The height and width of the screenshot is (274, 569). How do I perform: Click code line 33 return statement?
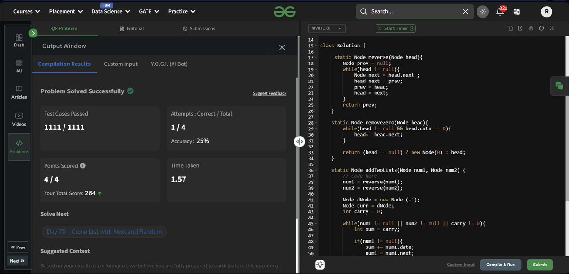tap(404, 152)
